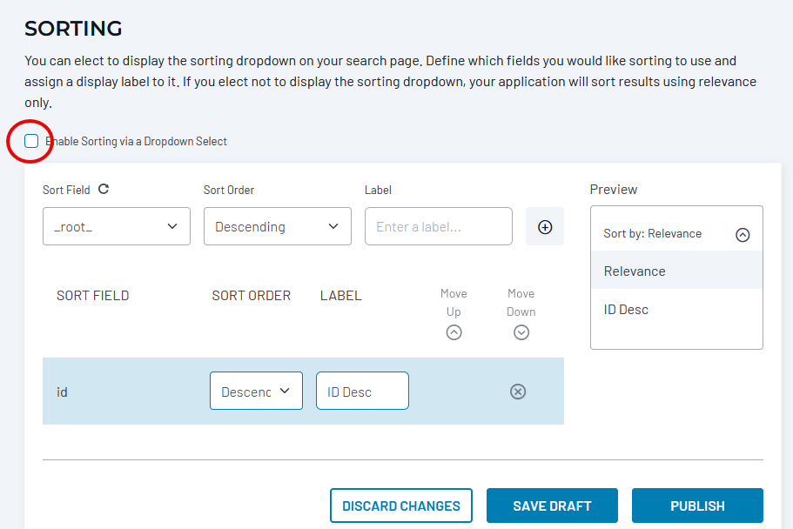
Task: Click the refresh icon beside Sort Field
Action: point(104,189)
